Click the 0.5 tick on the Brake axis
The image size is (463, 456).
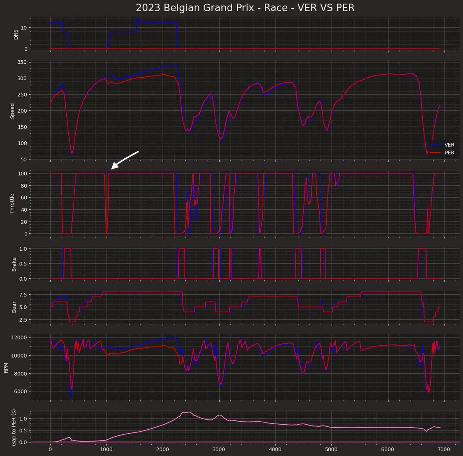[23, 264]
